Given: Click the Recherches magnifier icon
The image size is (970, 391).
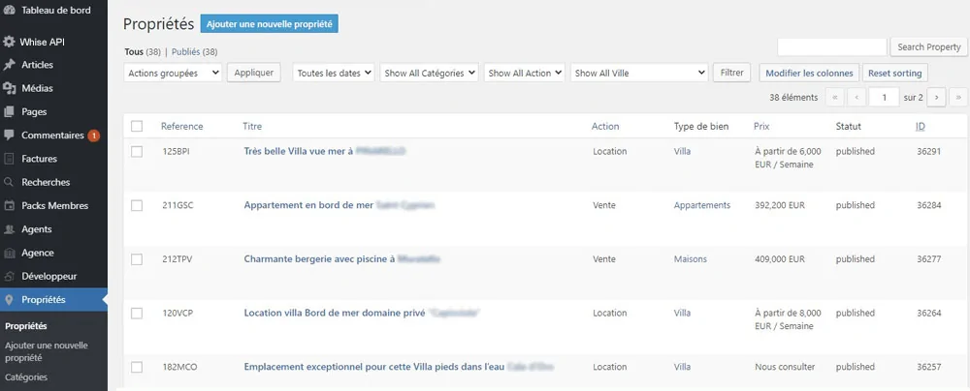Looking at the screenshot, I should coord(9,182).
